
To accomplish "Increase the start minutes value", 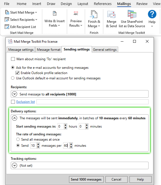I will [87, 125].
